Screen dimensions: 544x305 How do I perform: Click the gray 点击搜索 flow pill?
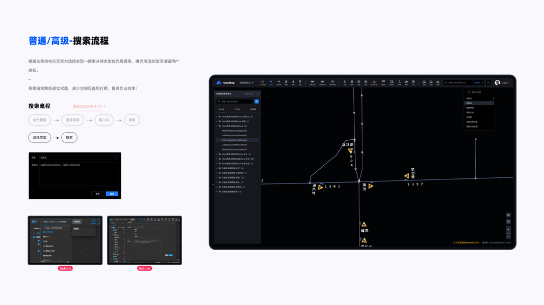pos(40,120)
